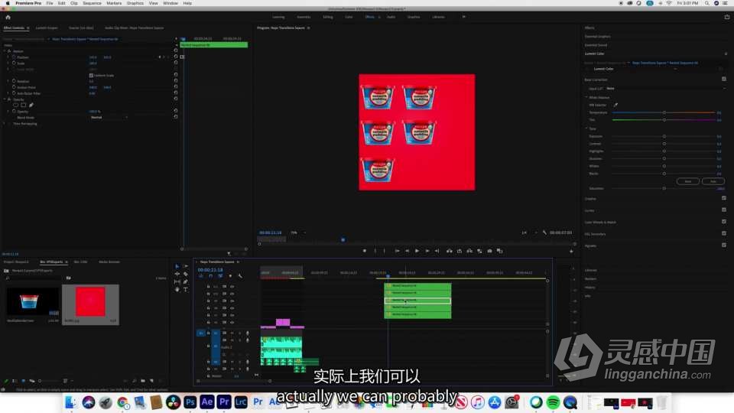
Task: Toggle the Vignette section checkbox
Action: [724, 245]
